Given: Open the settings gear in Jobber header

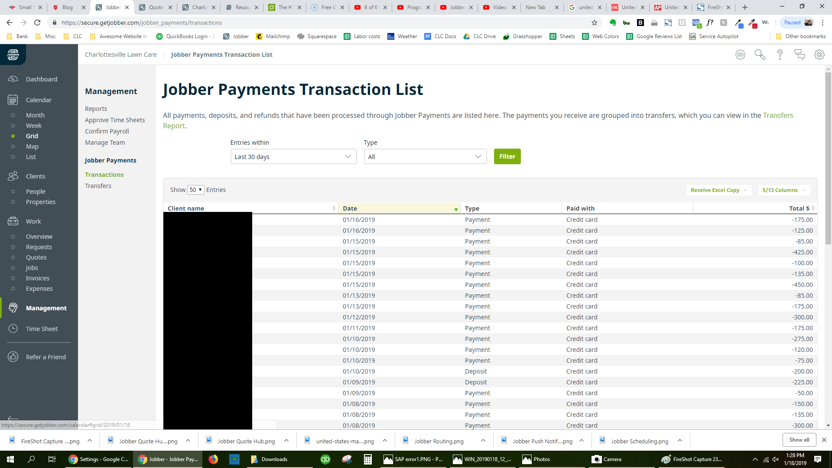Looking at the screenshot, I should (819, 55).
